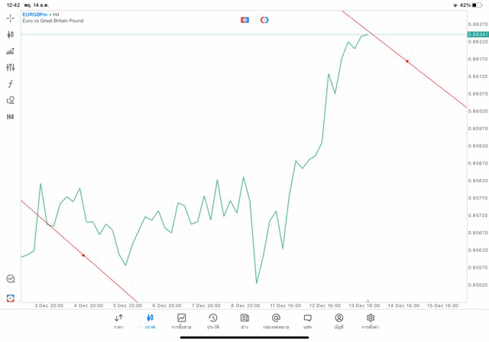Open the function (f) indicators icon
This screenshot has width=489, height=342.
click(x=11, y=84)
